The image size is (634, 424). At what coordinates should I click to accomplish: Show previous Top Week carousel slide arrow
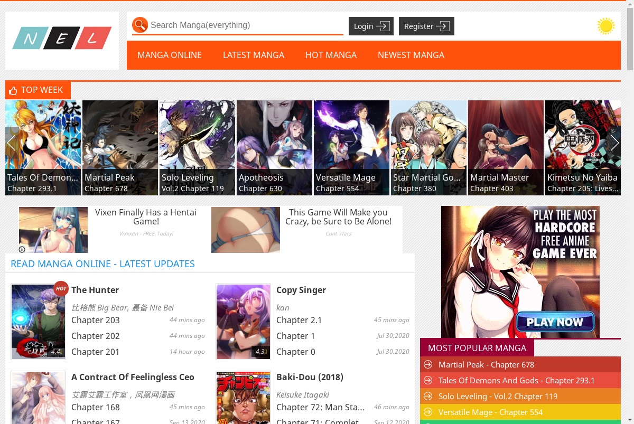(x=11, y=143)
